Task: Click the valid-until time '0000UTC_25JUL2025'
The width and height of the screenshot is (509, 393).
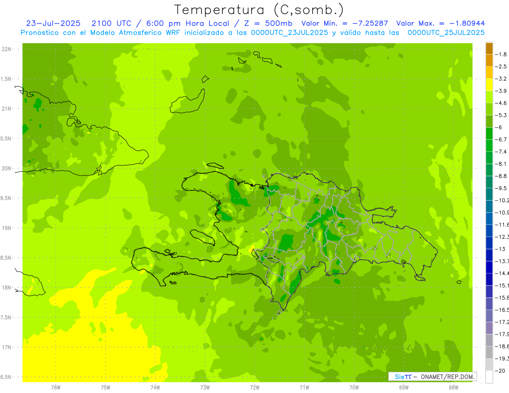Action: pos(446,33)
